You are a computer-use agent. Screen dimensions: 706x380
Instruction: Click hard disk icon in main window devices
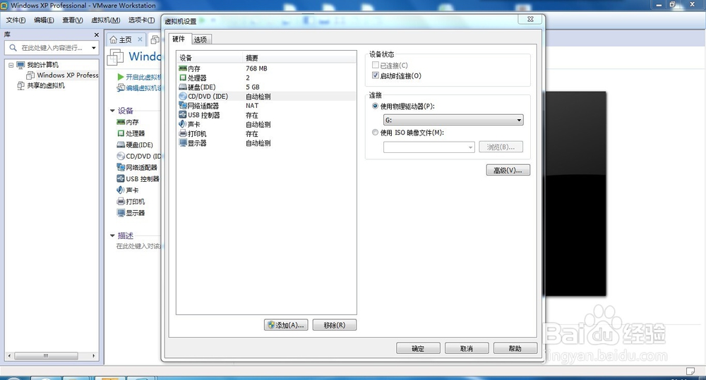point(121,145)
